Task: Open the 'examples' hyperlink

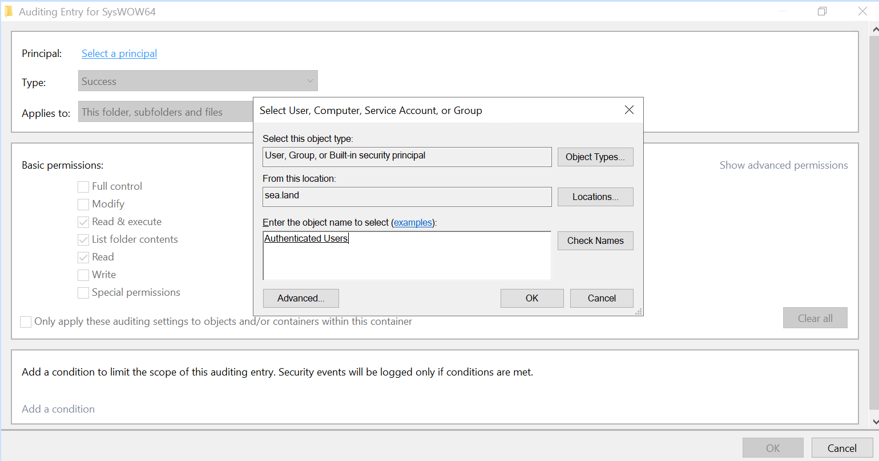Action: [413, 222]
